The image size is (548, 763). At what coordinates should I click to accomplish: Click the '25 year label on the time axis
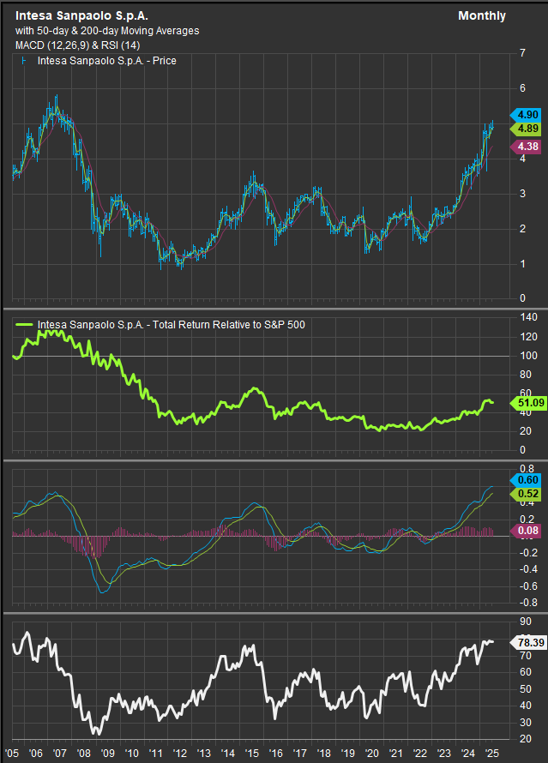[x=492, y=754]
